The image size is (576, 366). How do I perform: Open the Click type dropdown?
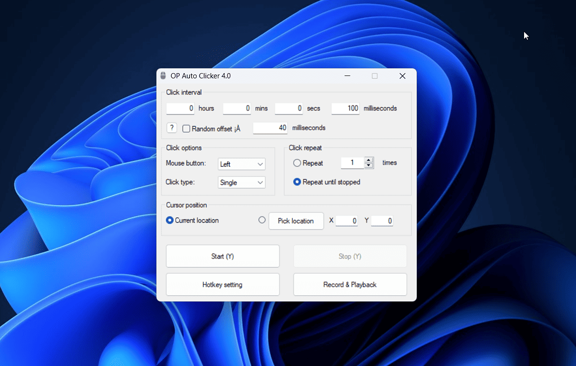241,182
